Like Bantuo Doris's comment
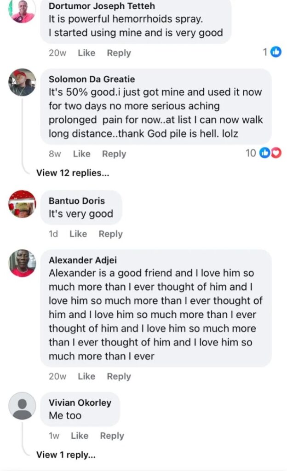 (x=78, y=234)
